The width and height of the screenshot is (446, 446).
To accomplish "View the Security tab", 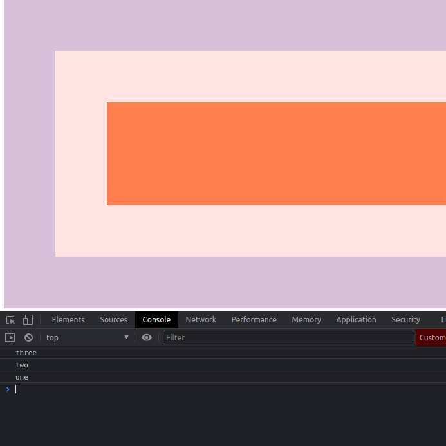I will click(405, 320).
